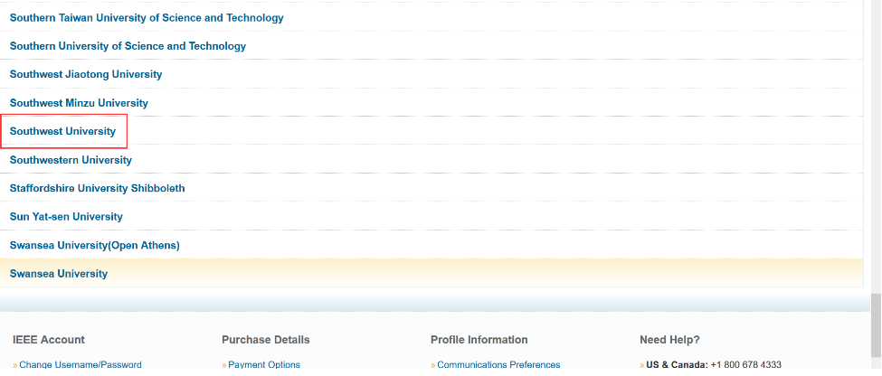This screenshot has height=376, width=882.
Task: Open Change Username/Password link
Action: pyautogui.click(x=81, y=365)
